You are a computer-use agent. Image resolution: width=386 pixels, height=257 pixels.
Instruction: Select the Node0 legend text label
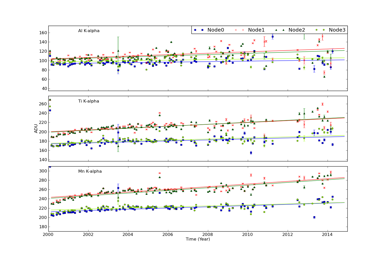216,30
